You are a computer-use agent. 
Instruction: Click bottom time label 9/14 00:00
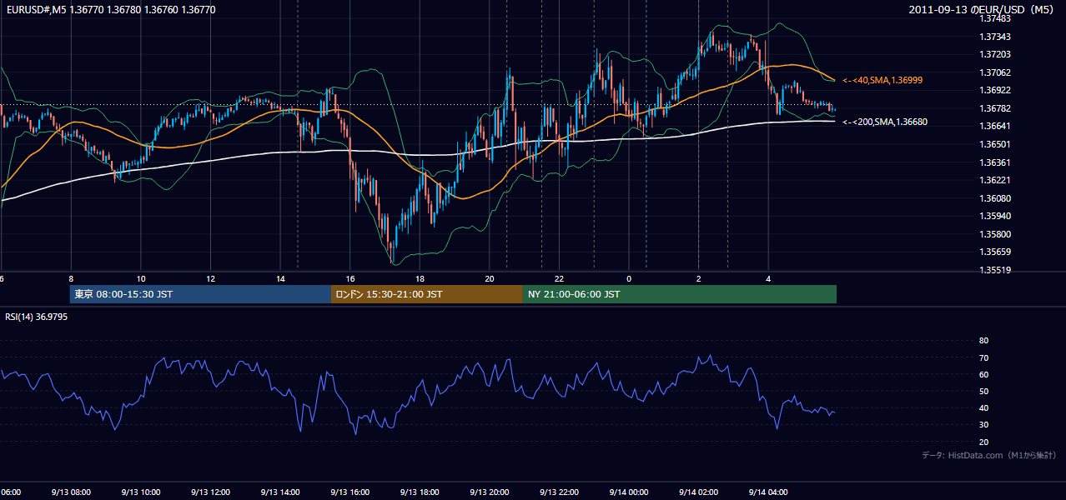tap(629, 492)
